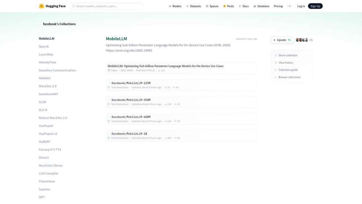Viewport: 362px width, 204px height.
Task: Open the navbar more-options menu
Action: (289, 6)
